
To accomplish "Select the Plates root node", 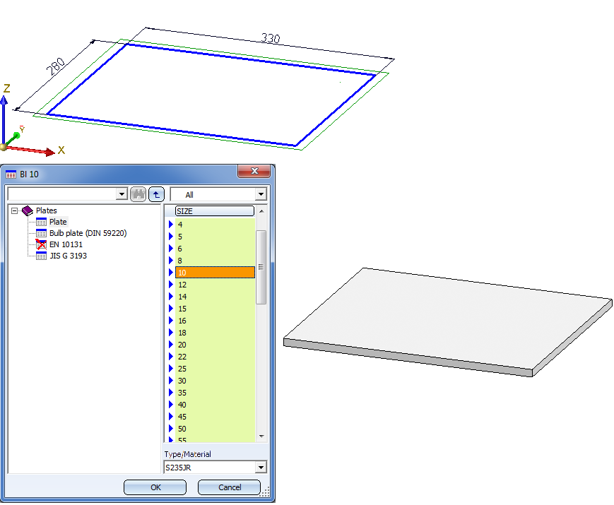I will (x=46, y=210).
